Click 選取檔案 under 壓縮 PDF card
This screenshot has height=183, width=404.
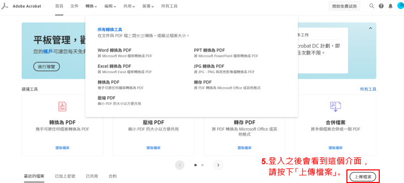(154, 148)
